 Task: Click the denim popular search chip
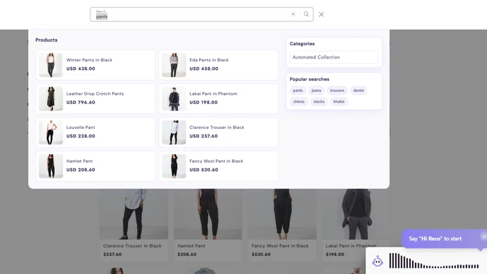coord(359,90)
